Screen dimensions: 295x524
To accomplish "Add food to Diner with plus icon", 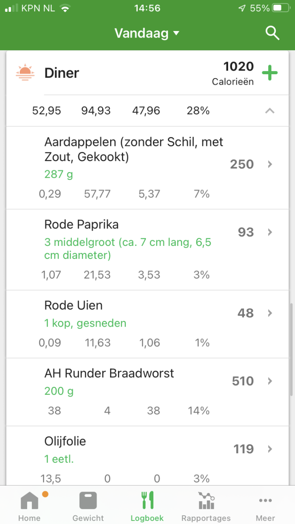I will pos(270,73).
